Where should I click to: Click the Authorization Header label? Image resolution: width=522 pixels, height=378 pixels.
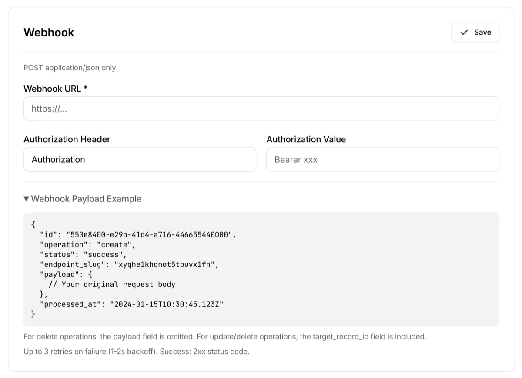67,139
